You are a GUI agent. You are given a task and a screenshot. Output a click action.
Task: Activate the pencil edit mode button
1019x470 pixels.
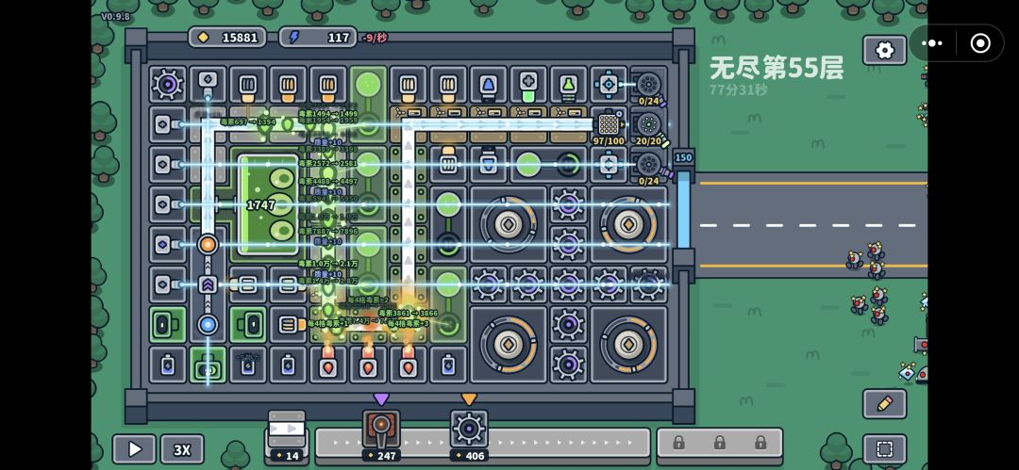(884, 404)
